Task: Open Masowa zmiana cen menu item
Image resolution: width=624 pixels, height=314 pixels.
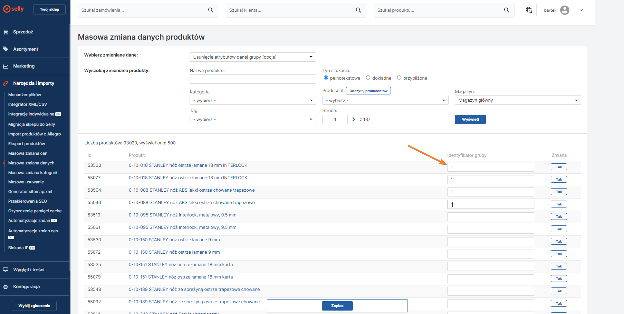Action: (28, 153)
